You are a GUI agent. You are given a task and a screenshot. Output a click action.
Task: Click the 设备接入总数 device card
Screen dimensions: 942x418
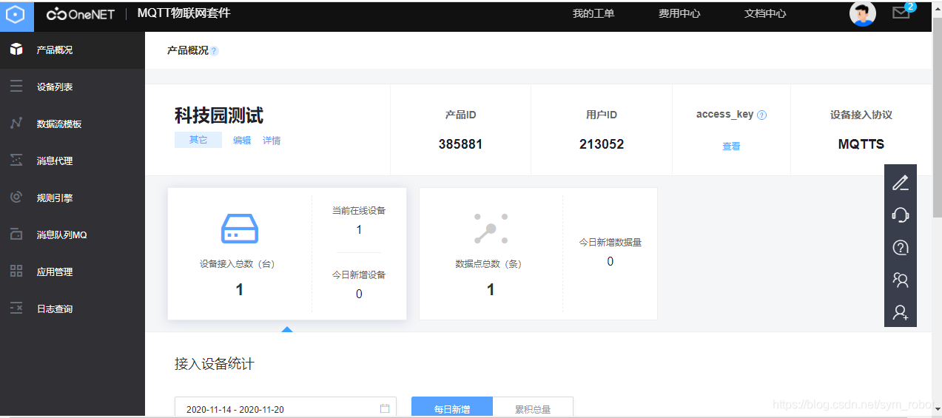click(x=287, y=254)
